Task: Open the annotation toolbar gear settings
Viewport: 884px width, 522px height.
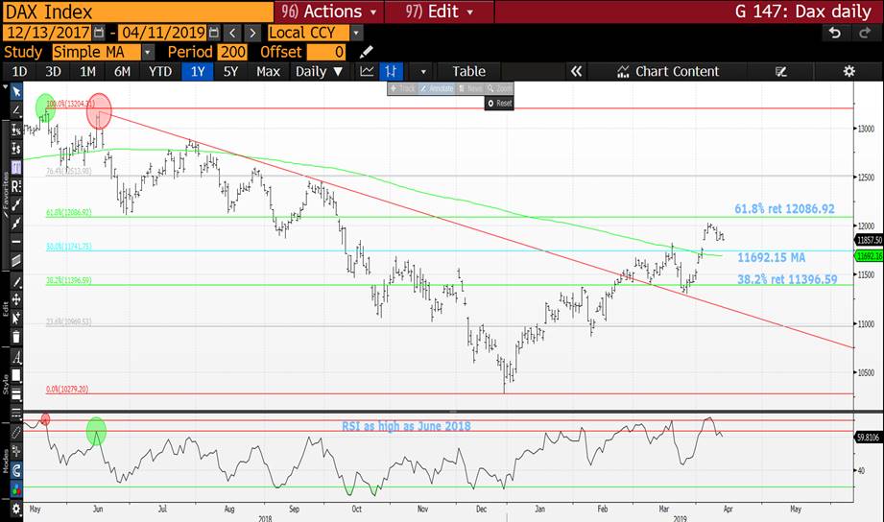Action: pyautogui.click(x=16, y=509)
